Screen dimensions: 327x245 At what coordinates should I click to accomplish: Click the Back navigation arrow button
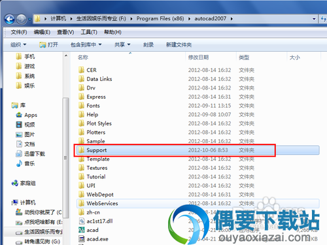click(10, 19)
